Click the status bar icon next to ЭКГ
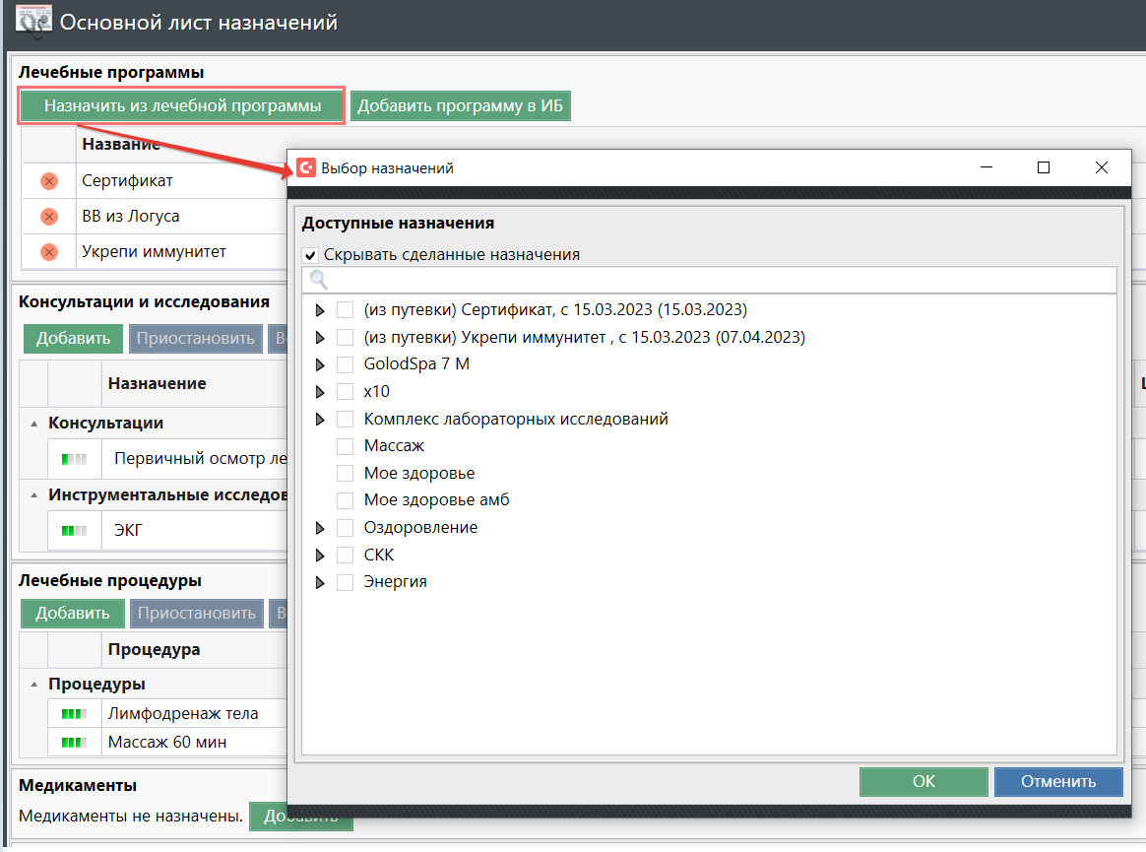The height and width of the screenshot is (852, 1146). 74,530
